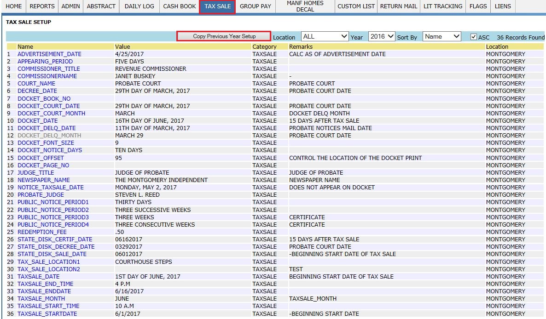Uncheck the ASC sort order checkbox
This screenshot has height=319, width=546.
click(x=473, y=37)
